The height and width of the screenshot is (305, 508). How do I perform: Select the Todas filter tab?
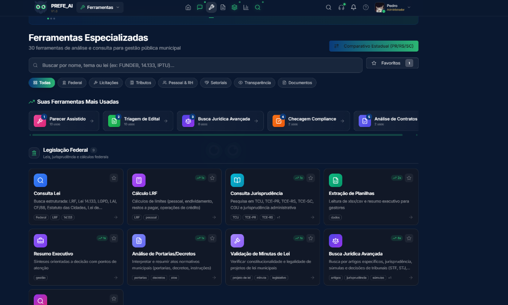pos(42,82)
